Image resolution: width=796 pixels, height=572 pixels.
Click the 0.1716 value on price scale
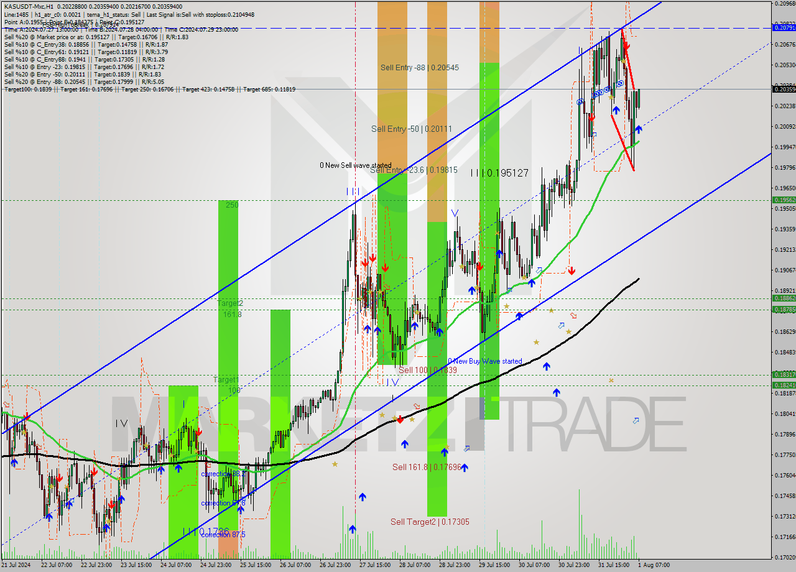click(x=785, y=537)
